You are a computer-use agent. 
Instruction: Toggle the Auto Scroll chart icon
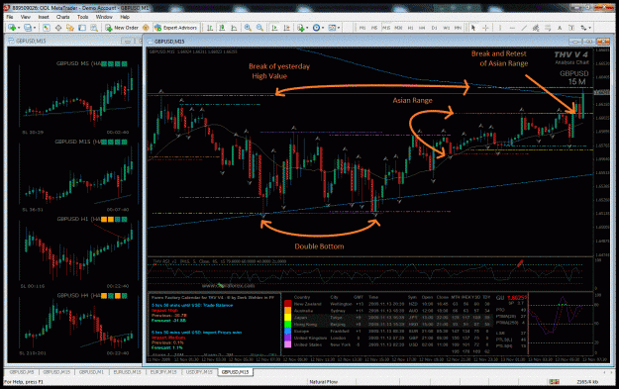tap(275, 28)
